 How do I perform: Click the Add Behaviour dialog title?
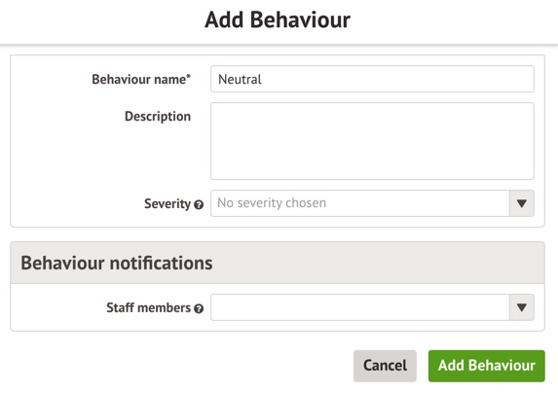click(x=278, y=19)
